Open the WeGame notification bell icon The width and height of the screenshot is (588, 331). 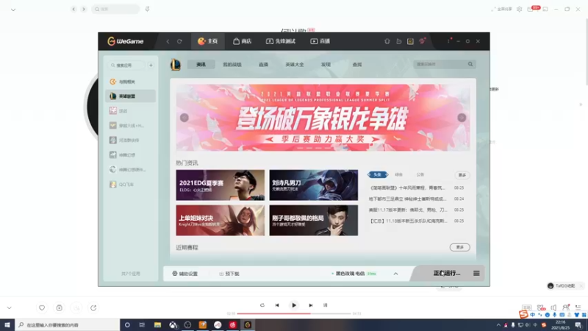[x=387, y=41]
